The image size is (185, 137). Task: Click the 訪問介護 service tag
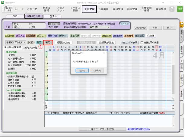point(10,36)
